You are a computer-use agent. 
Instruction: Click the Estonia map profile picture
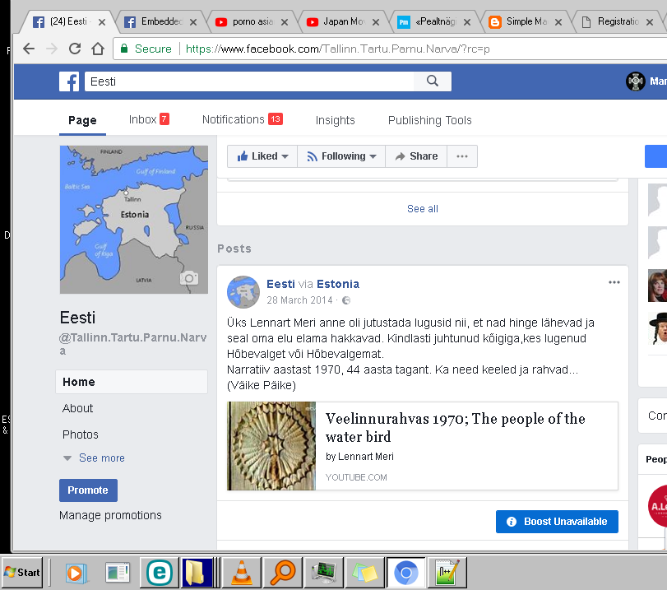[134, 220]
